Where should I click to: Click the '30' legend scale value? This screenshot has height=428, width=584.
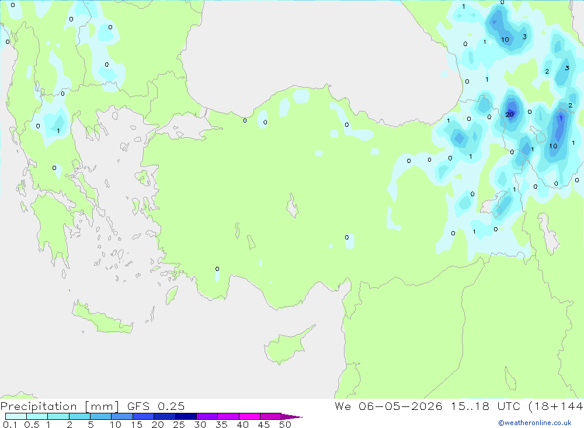[x=200, y=424]
